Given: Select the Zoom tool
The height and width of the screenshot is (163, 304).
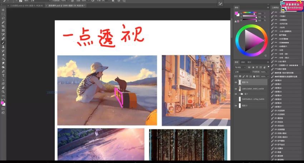Looking at the screenshot, I should pos(3,92).
